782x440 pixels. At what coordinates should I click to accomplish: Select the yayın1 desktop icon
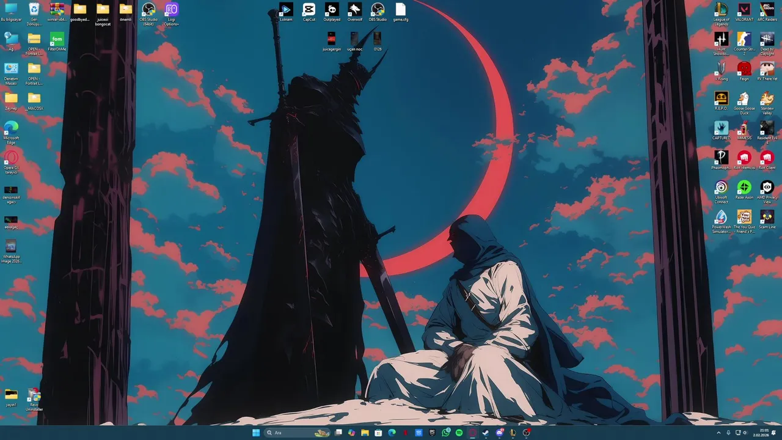[11, 397]
